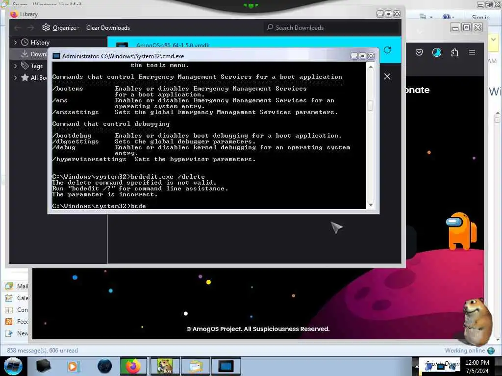Click the Firefox logo in Library title

click(13, 14)
